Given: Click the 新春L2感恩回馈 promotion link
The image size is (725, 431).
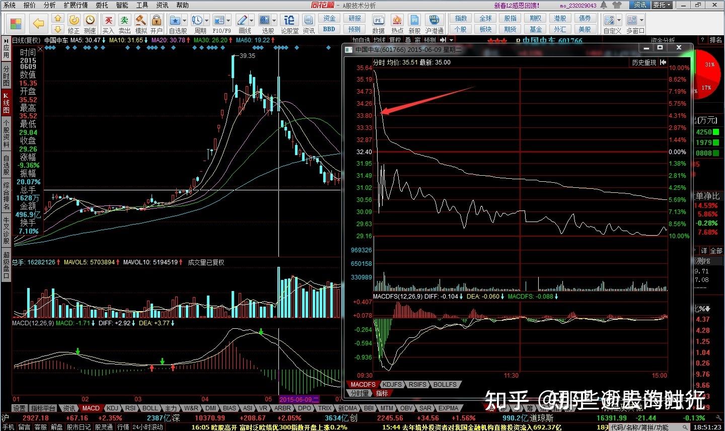Looking at the screenshot, I should click(517, 6).
